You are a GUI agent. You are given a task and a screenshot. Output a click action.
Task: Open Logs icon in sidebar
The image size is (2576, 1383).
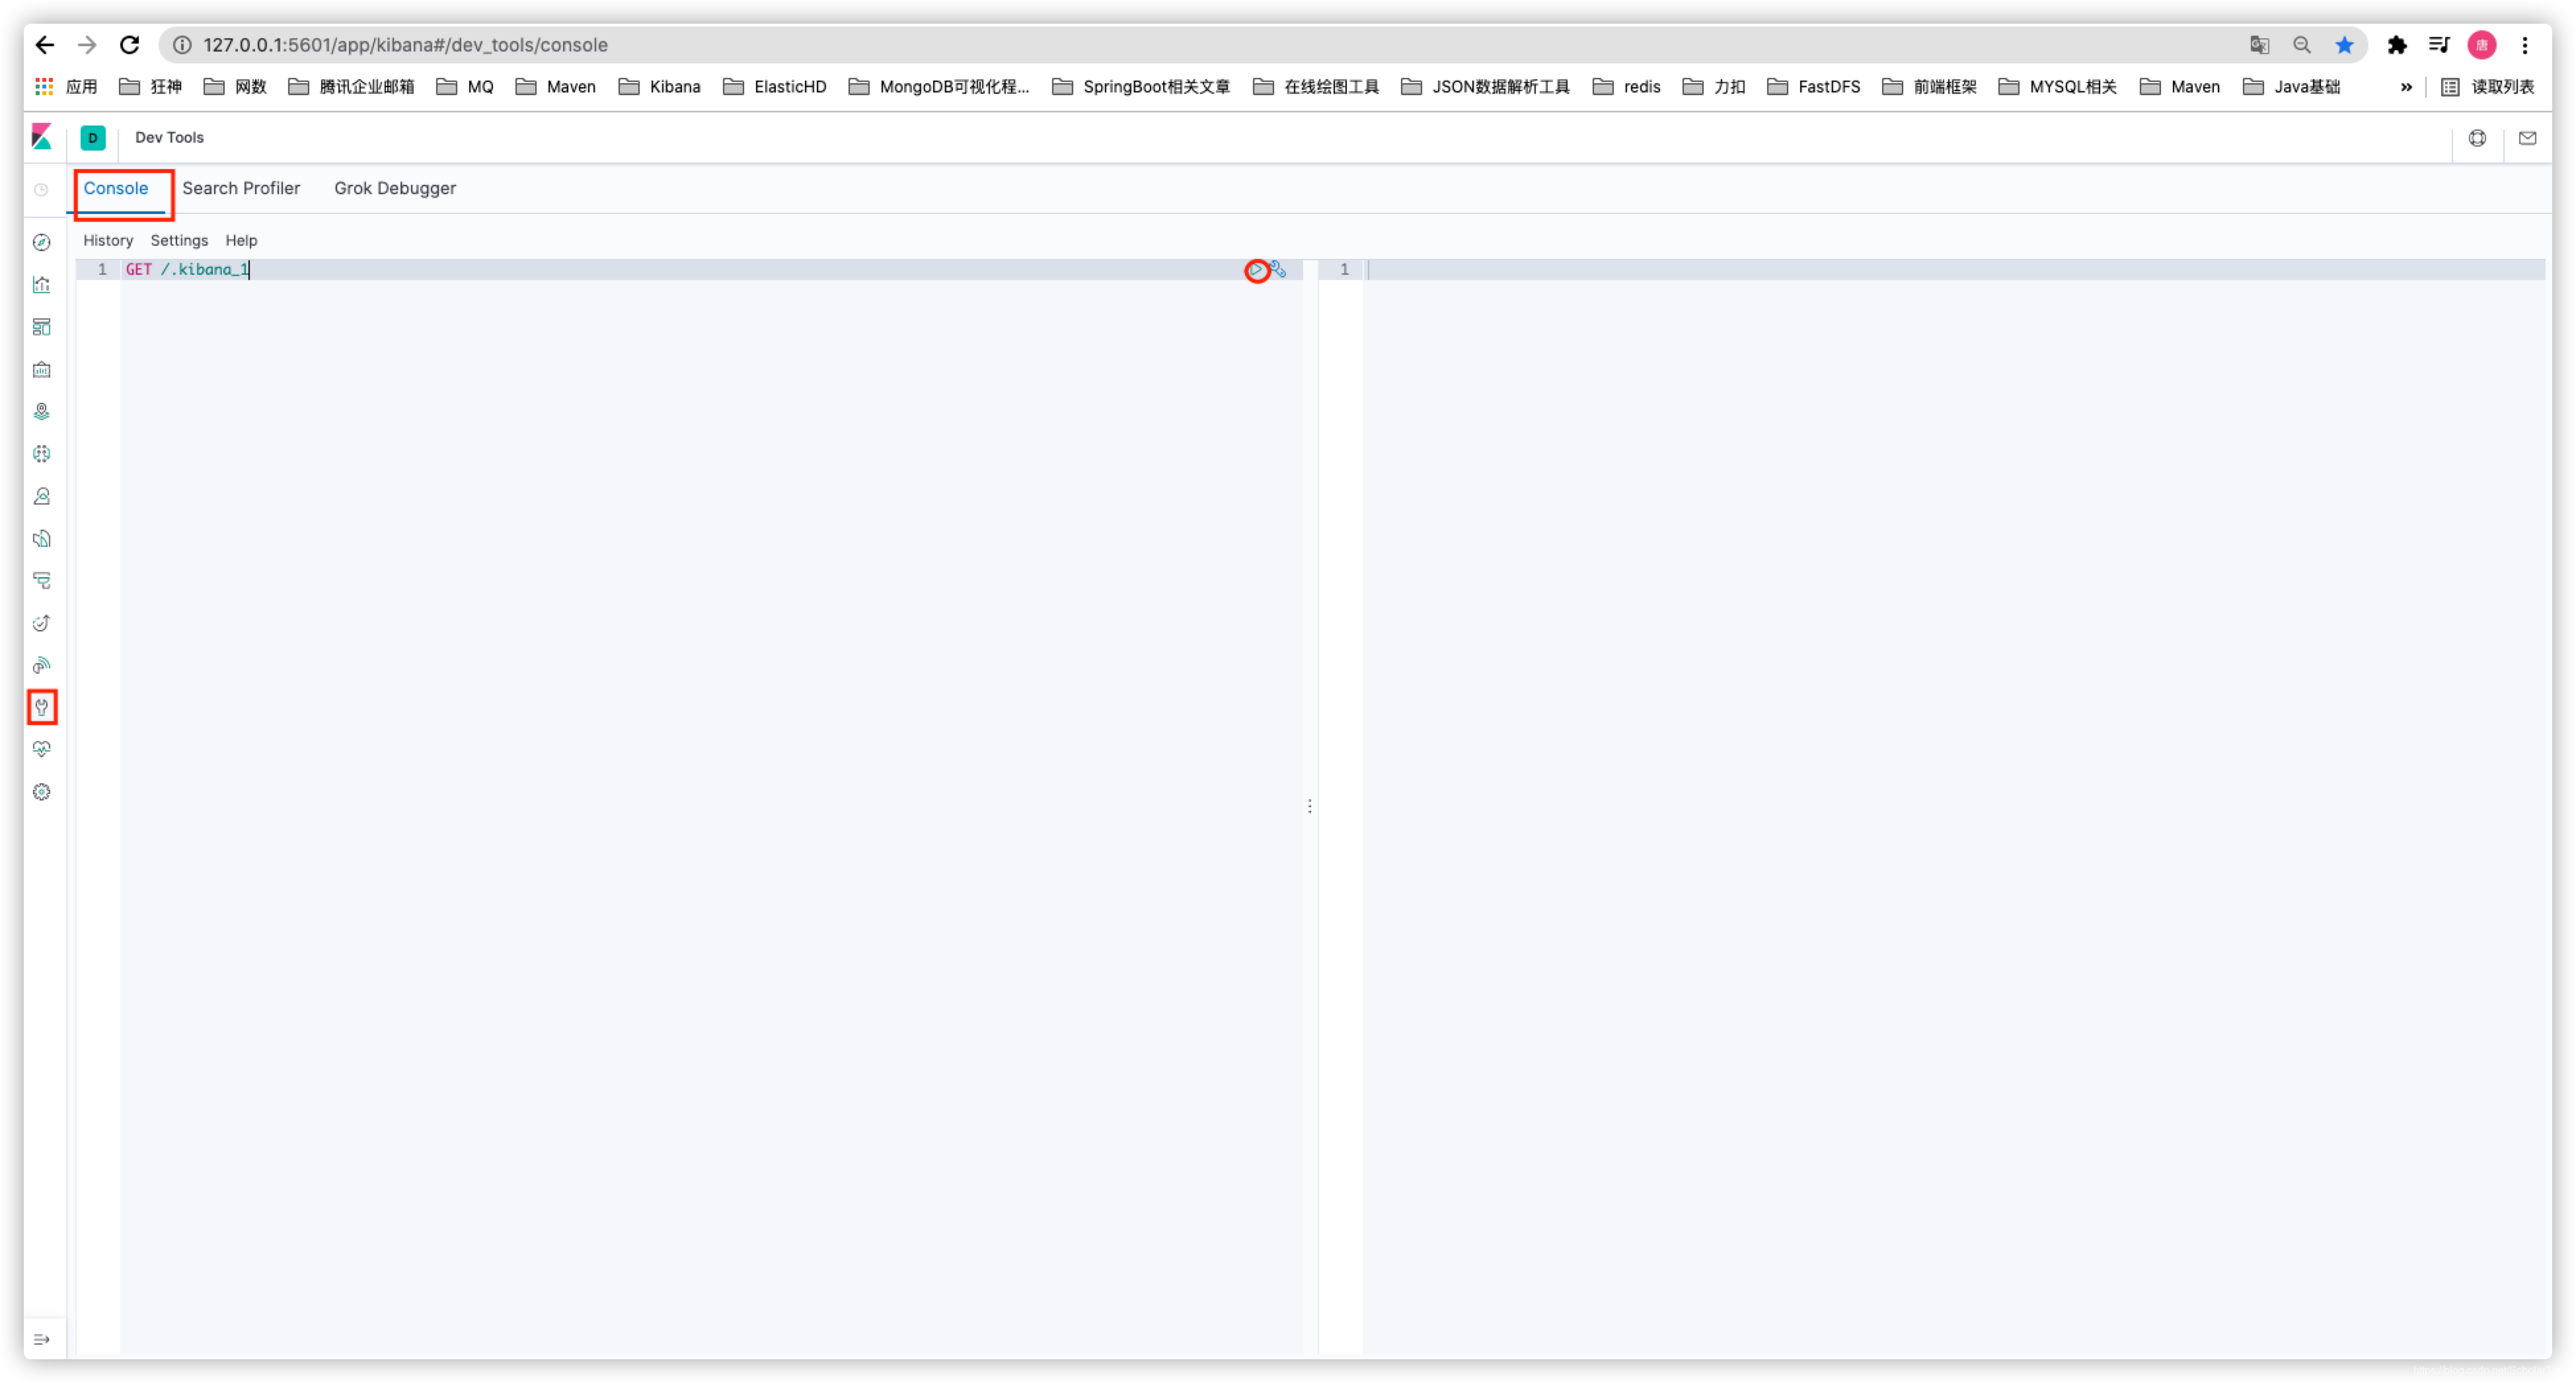(x=42, y=539)
